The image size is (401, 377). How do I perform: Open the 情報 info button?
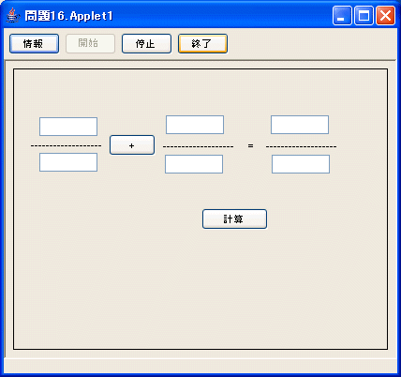[x=34, y=44]
